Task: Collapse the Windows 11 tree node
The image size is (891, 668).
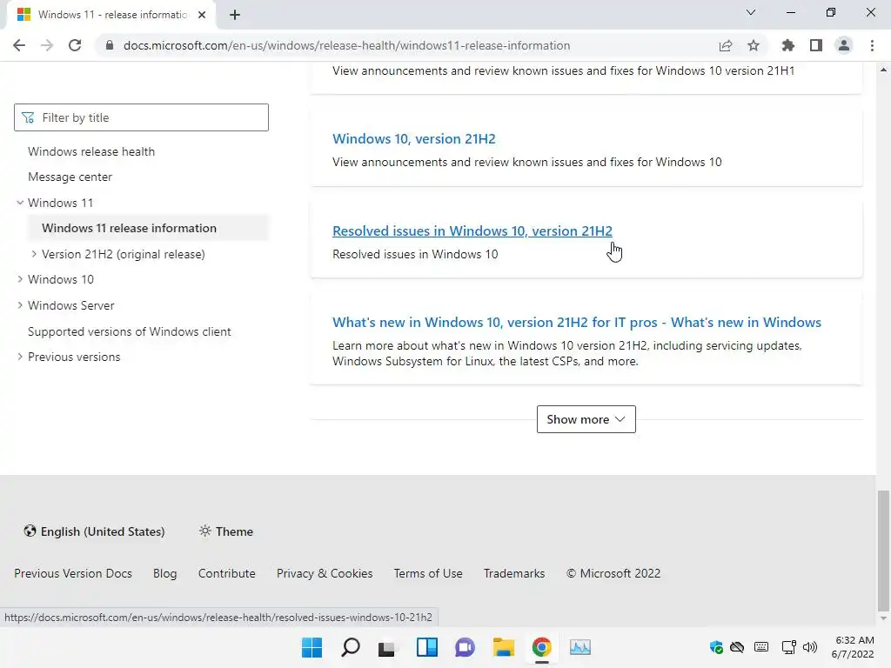Action: (x=20, y=203)
